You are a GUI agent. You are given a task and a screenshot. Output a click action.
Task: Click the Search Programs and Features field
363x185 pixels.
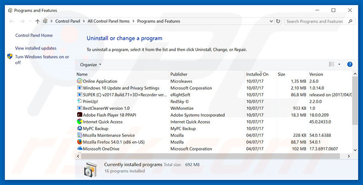click(317, 22)
